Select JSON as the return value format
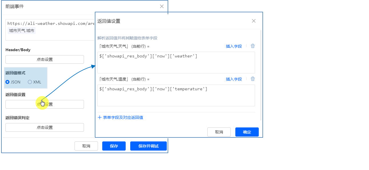This screenshot has width=369, height=170. [8, 82]
